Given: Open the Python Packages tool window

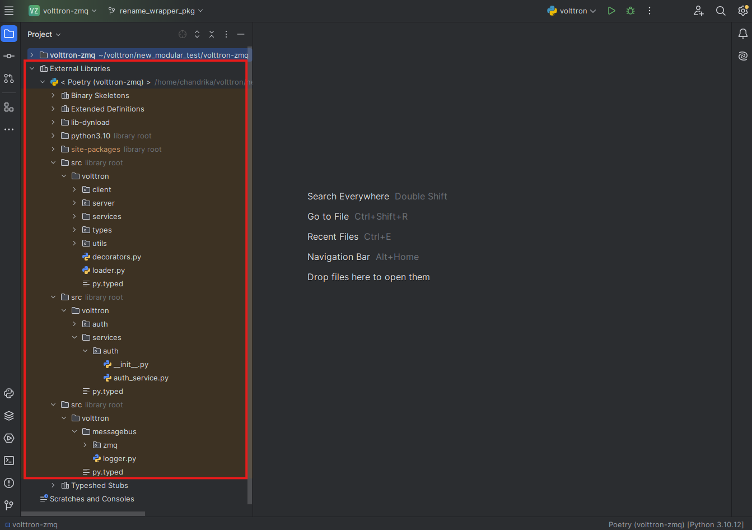Looking at the screenshot, I should 9,416.
